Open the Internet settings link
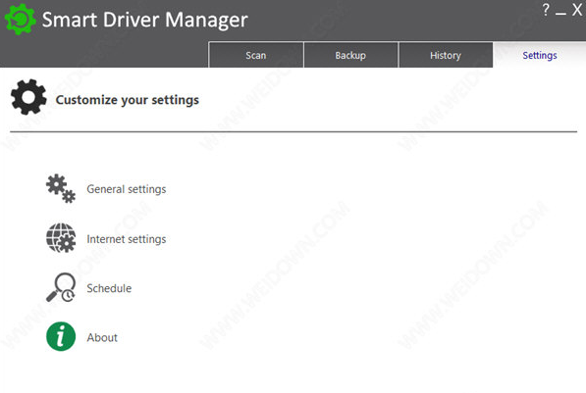The width and height of the screenshot is (586, 393). pos(127,239)
